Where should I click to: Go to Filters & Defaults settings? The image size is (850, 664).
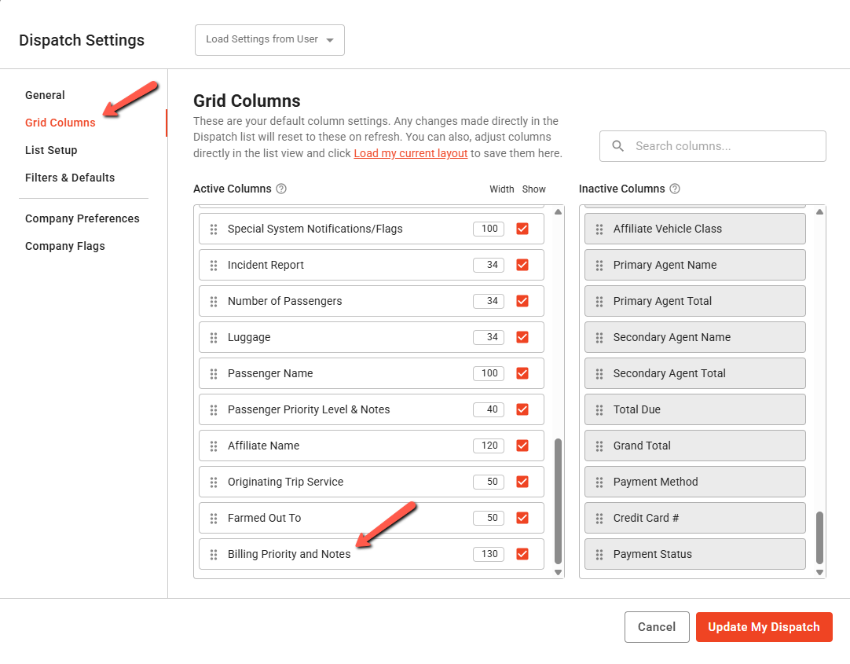pyautogui.click(x=70, y=178)
